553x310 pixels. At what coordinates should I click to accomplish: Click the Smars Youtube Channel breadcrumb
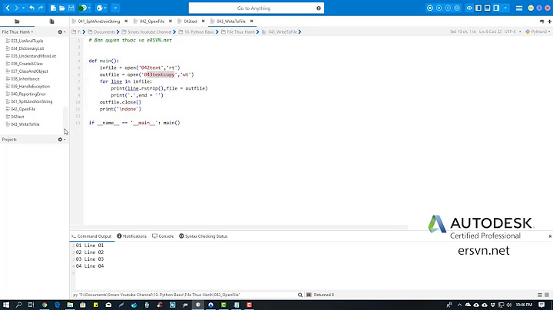click(x=149, y=31)
